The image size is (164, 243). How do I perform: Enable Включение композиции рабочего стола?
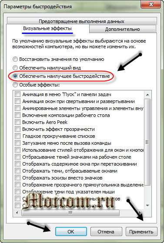[x=17, y=115]
